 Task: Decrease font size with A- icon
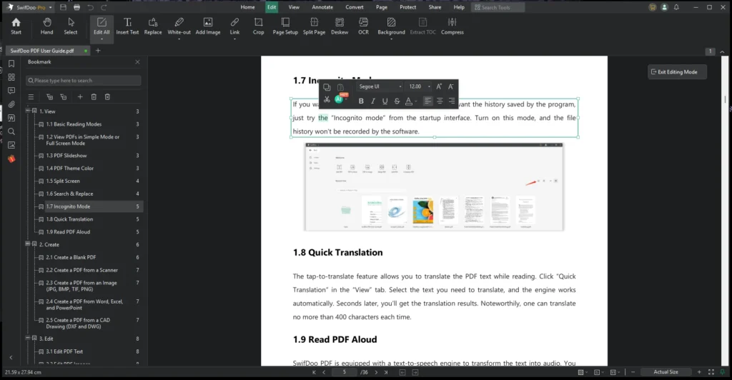450,86
